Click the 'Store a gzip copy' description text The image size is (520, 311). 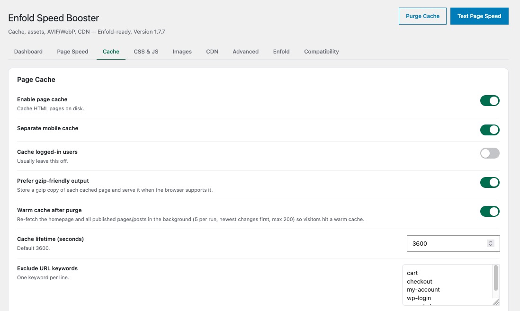[115, 190]
